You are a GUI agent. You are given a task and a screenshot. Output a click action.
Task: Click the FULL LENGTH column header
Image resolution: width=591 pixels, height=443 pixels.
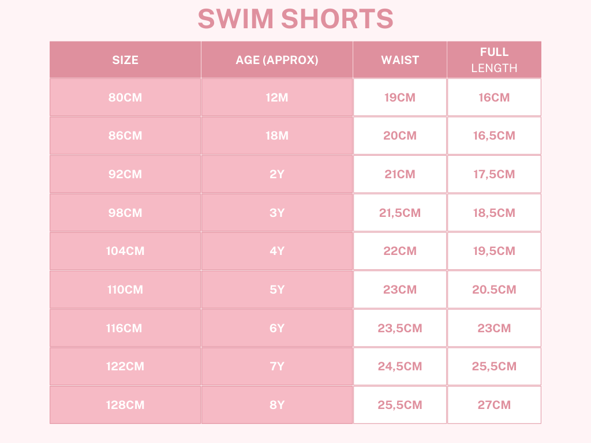tap(494, 60)
